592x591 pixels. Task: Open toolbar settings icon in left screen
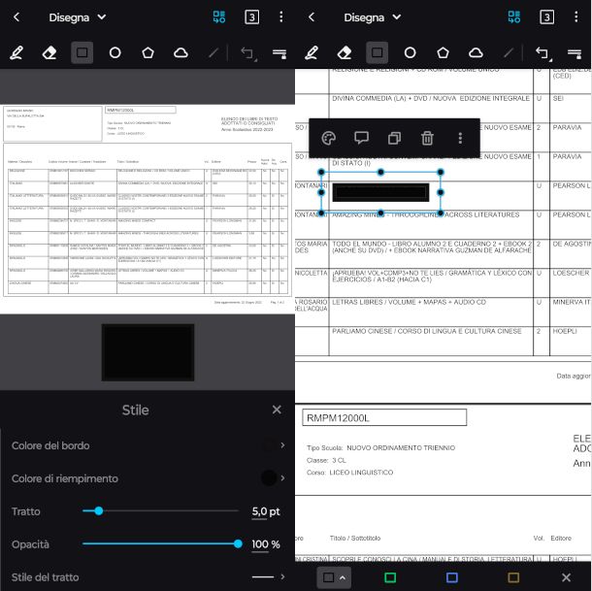pyautogui.click(x=280, y=53)
